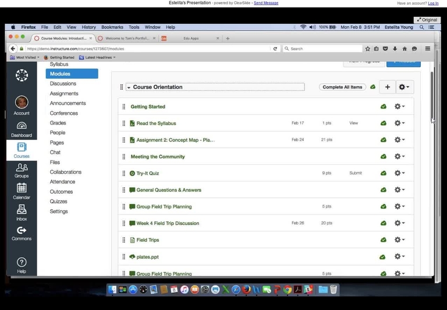Image resolution: width=447 pixels, height=310 pixels.
Task: Open a new tab with plus icon
Action: tap(228, 38)
